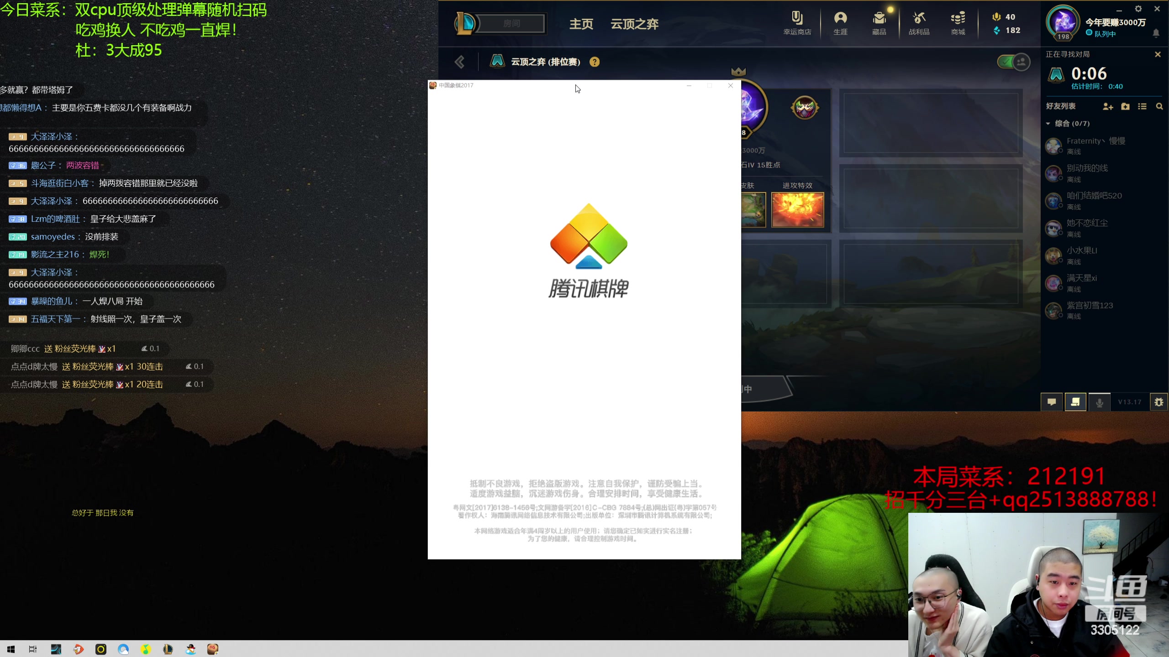Switch to the 云顶之弈 tab
1169x657 pixels.
tap(634, 24)
